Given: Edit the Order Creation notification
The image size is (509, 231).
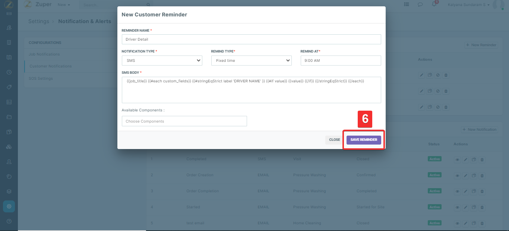Looking at the screenshot, I should 465,176.
